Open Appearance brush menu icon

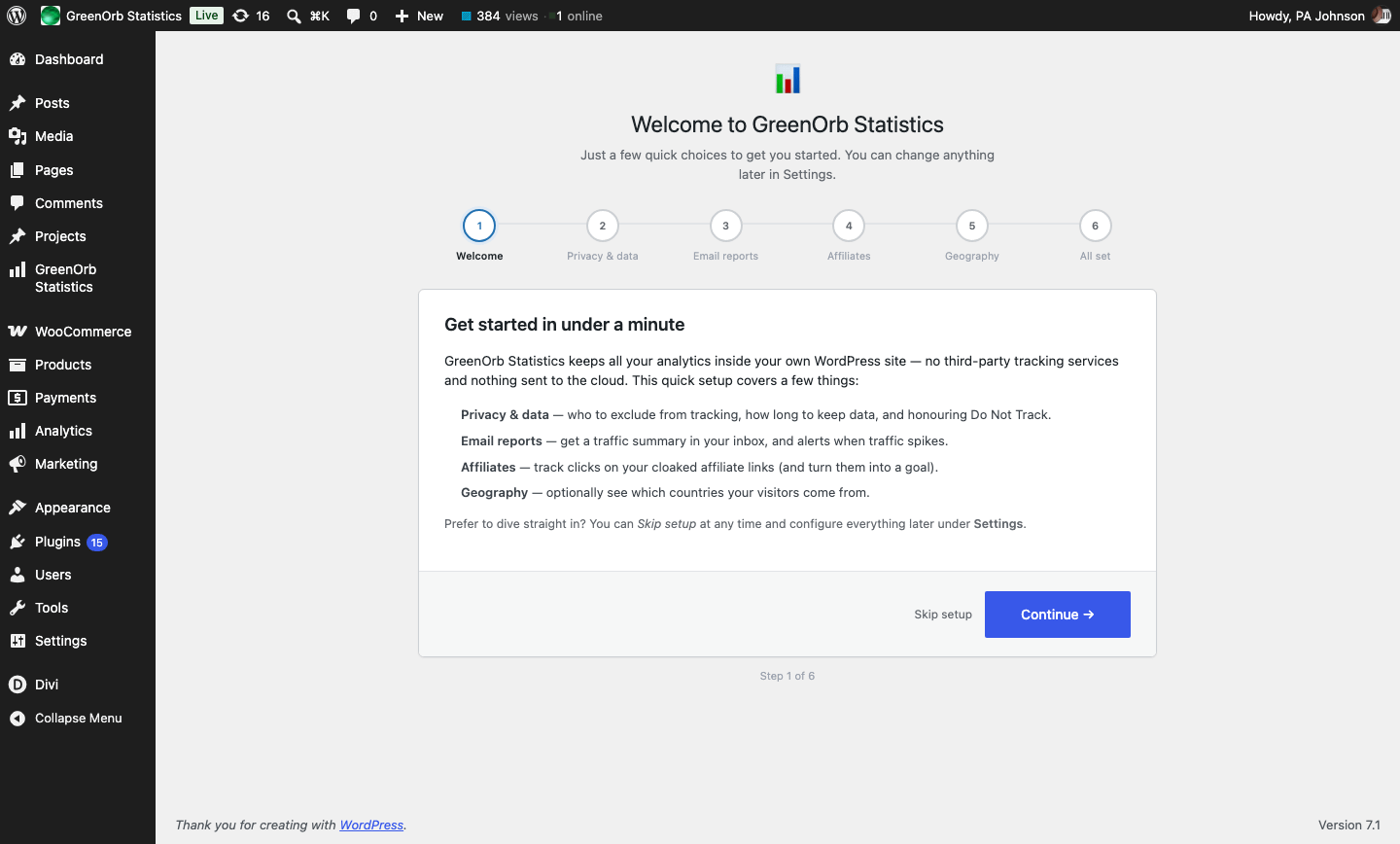pyautogui.click(x=17, y=508)
